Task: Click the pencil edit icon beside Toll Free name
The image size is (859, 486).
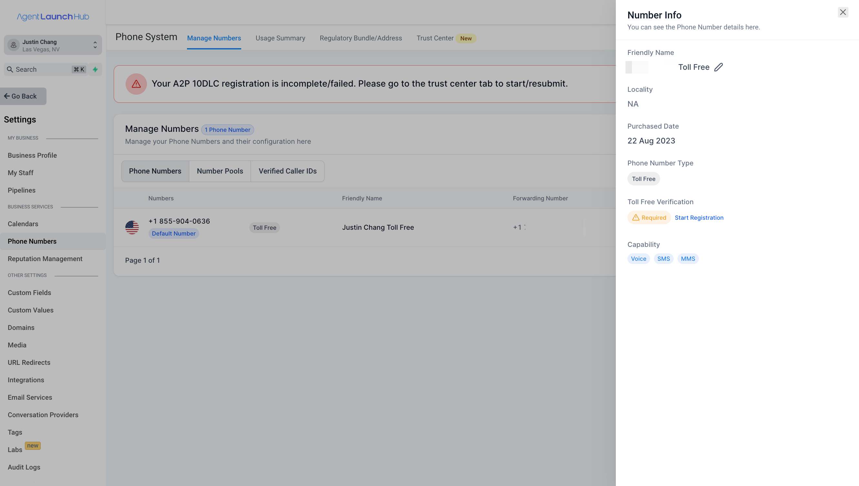Action: pyautogui.click(x=718, y=67)
